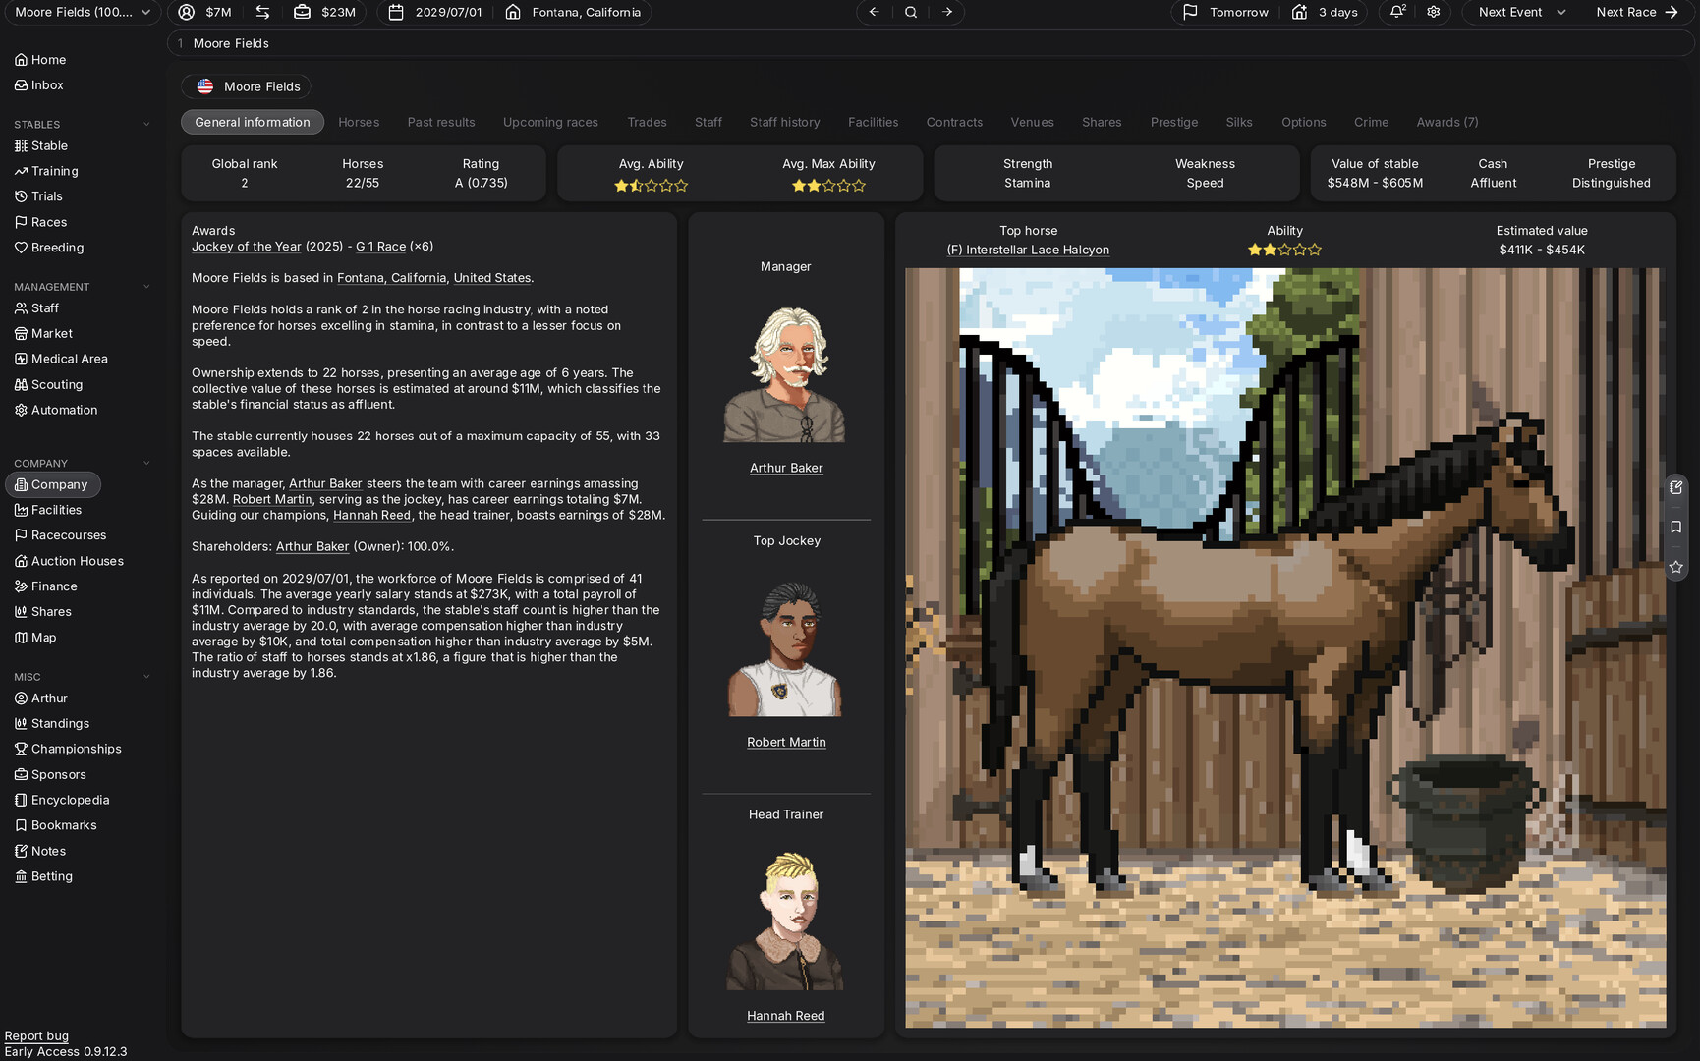Click the edit note icon on right edge
The height and width of the screenshot is (1061, 1700).
coord(1676,487)
